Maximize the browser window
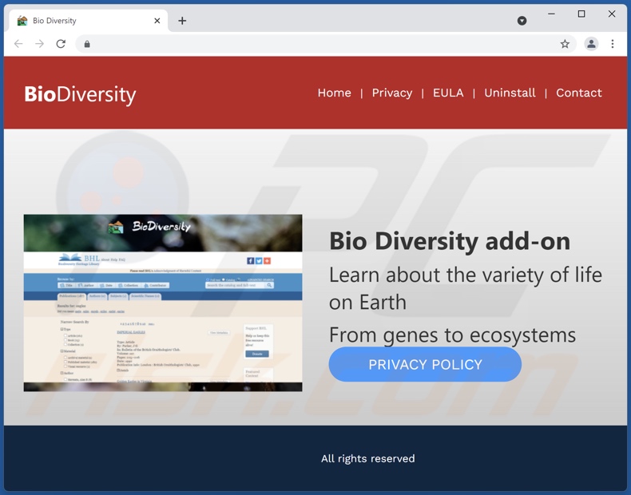This screenshot has height=495, width=631. (581, 14)
